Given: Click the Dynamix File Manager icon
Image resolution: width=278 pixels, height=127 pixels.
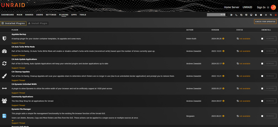Looking at the screenshot, I should point(4,116).
